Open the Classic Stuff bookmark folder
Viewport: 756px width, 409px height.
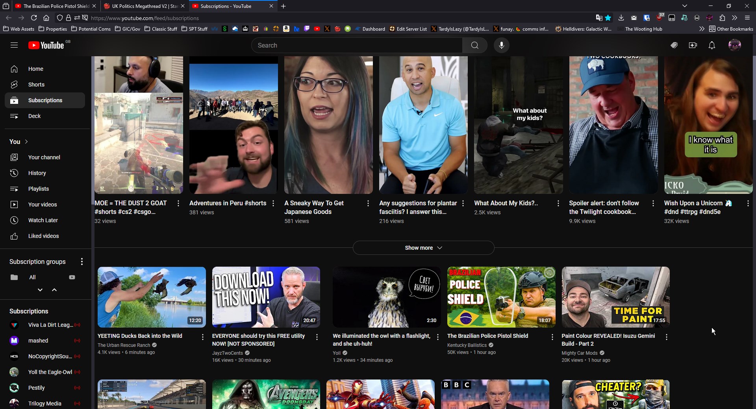[x=161, y=29]
